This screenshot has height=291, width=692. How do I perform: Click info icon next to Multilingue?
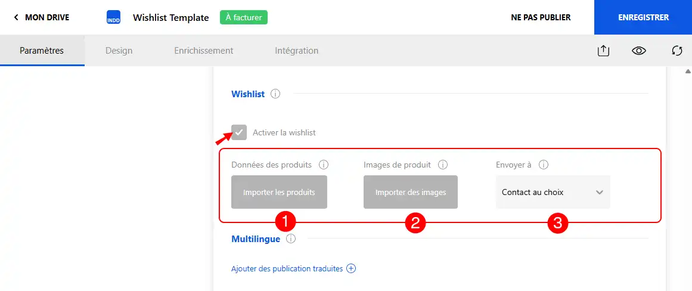click(290, 239)
